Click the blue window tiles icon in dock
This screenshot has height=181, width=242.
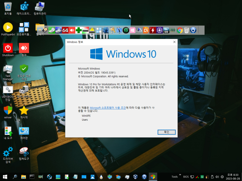click(99, 30)
